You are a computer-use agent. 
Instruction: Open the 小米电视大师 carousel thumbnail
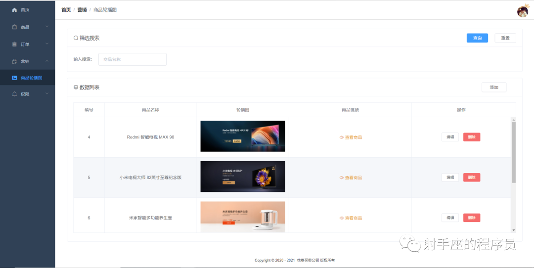click(x=243, y=177)
